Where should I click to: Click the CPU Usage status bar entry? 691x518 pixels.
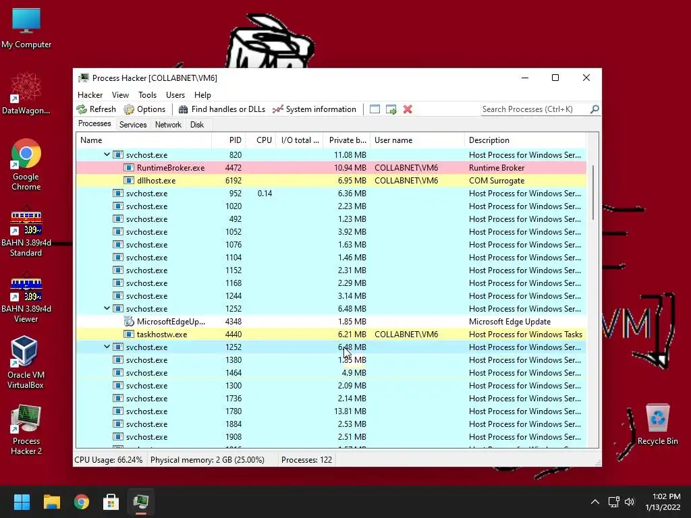point(109,460)
